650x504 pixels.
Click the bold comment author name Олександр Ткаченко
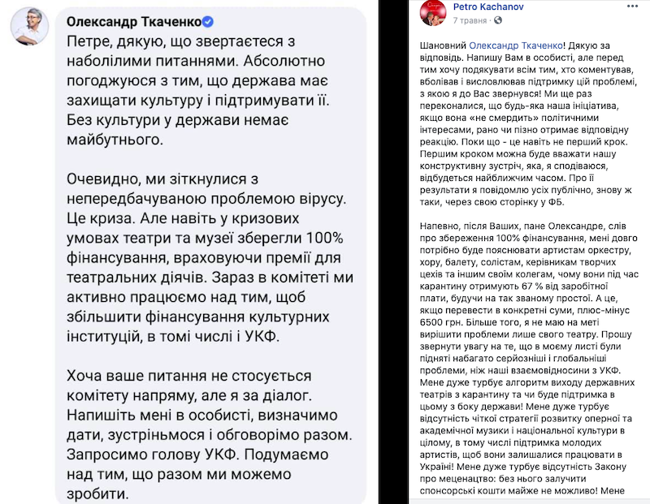click(x=134, y=22)
